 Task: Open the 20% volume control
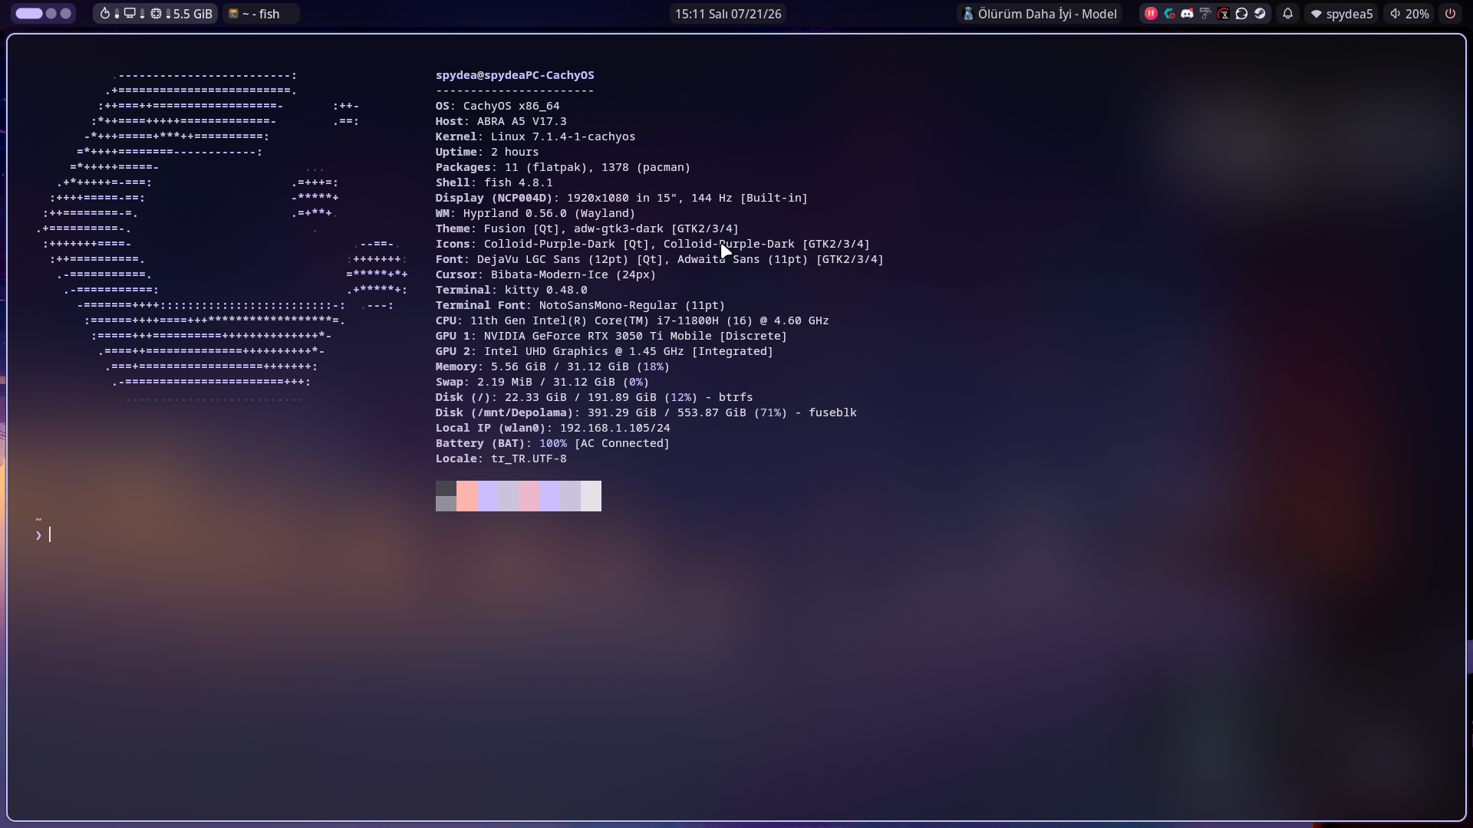pos(1409,14)
